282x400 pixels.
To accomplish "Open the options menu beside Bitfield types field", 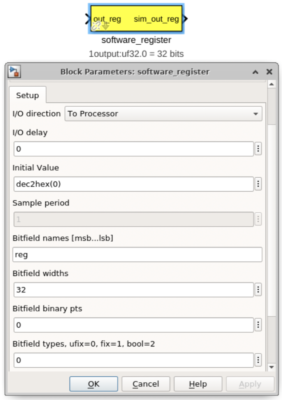I will point(258,360).
